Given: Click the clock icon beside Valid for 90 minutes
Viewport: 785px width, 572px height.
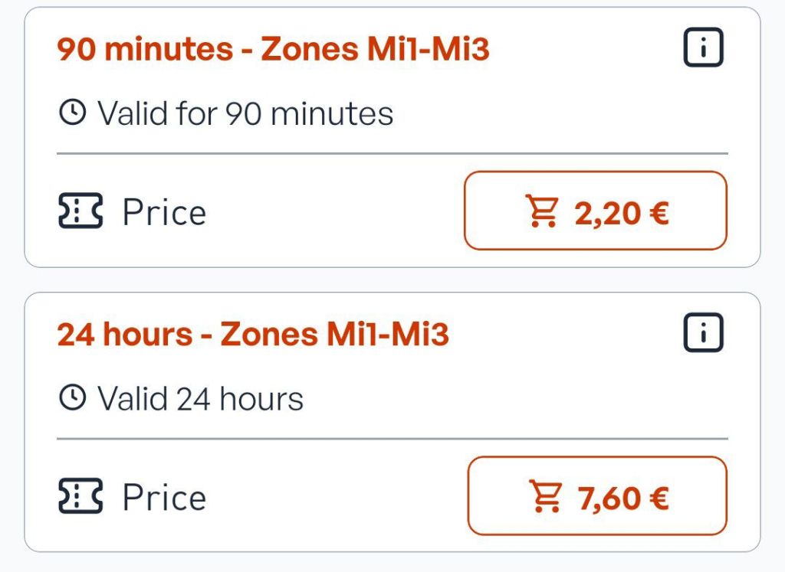Looking at the screenshot, I should pos(73,114).
